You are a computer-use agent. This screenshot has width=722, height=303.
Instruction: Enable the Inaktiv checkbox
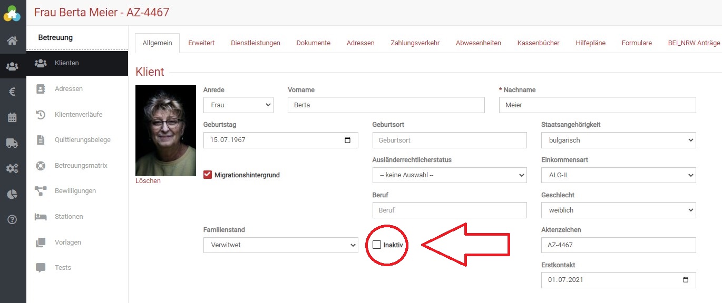click(x=377, y=245)
